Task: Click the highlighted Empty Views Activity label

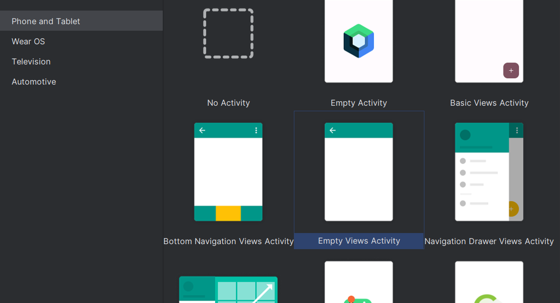Action: point(359,241)
